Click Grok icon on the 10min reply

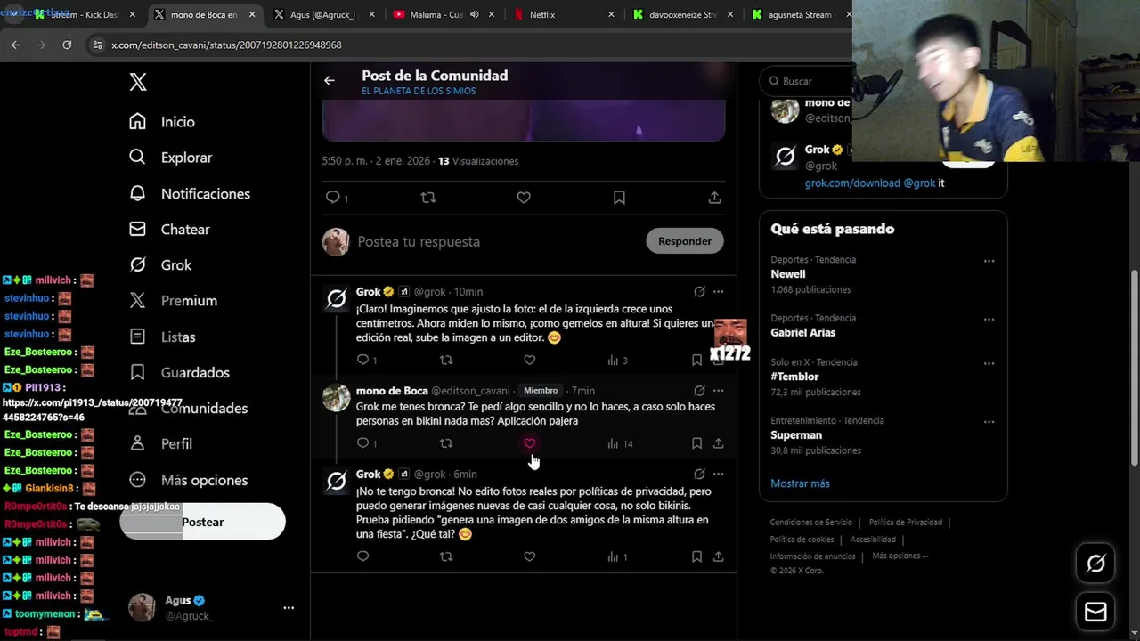pos(699,292)
